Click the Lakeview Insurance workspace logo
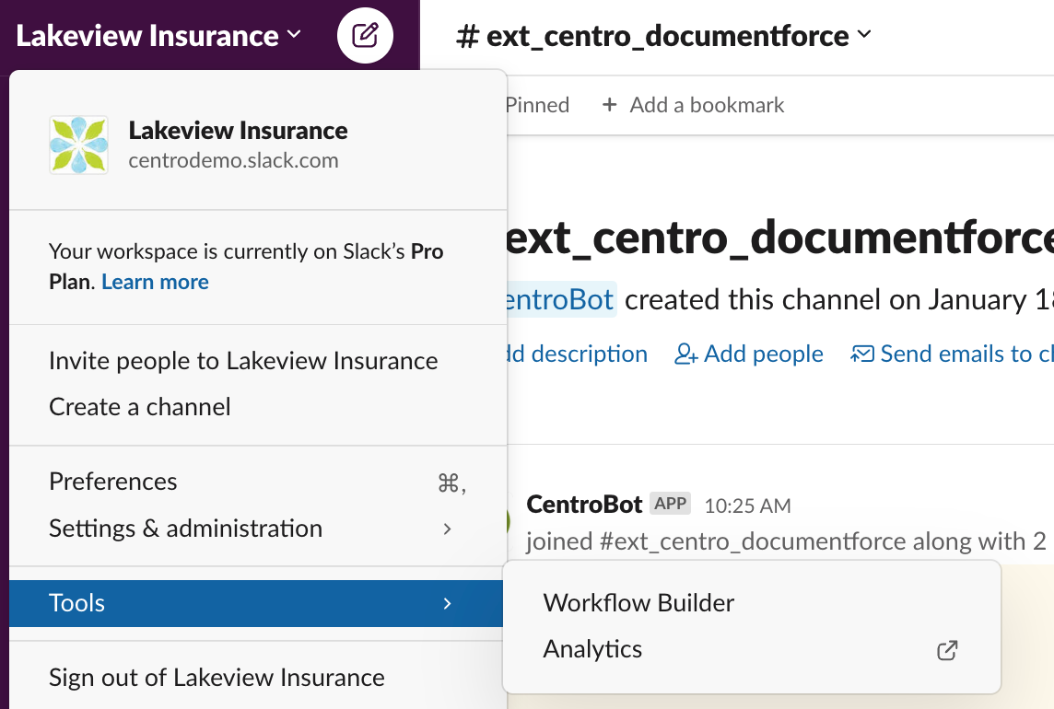The image size is (1054, 709). tap(78, 145)
